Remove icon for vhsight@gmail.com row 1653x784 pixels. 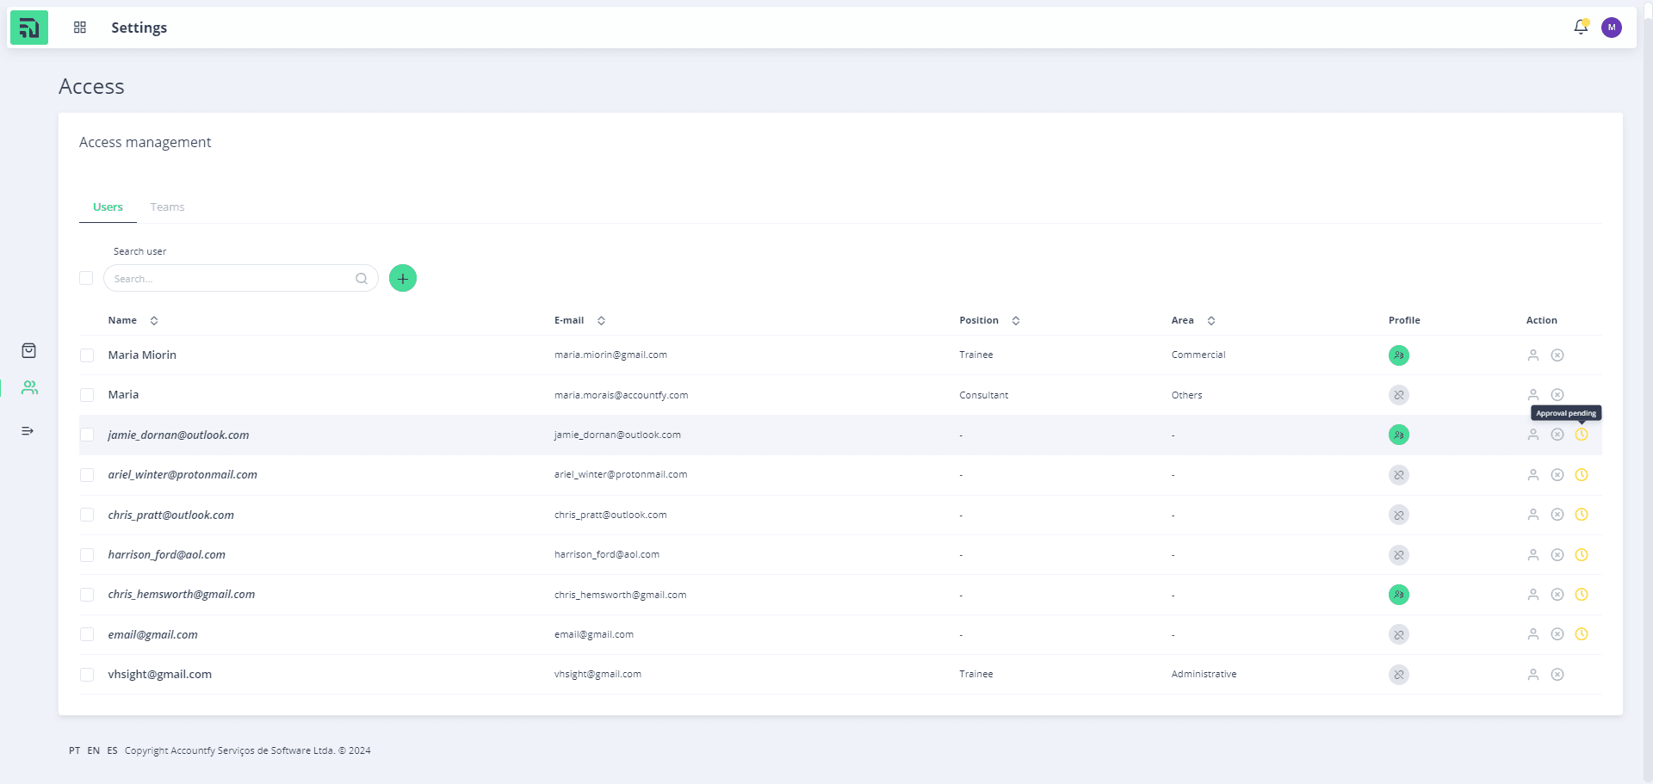pyautogui.click(x=1557, y=675)
